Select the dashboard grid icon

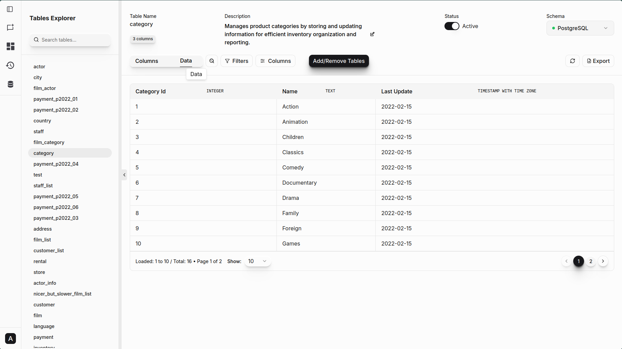point(11,46)
